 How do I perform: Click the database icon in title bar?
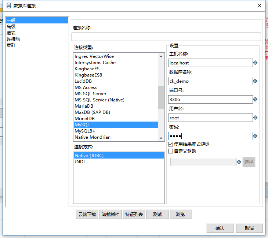tap(9, 5)
